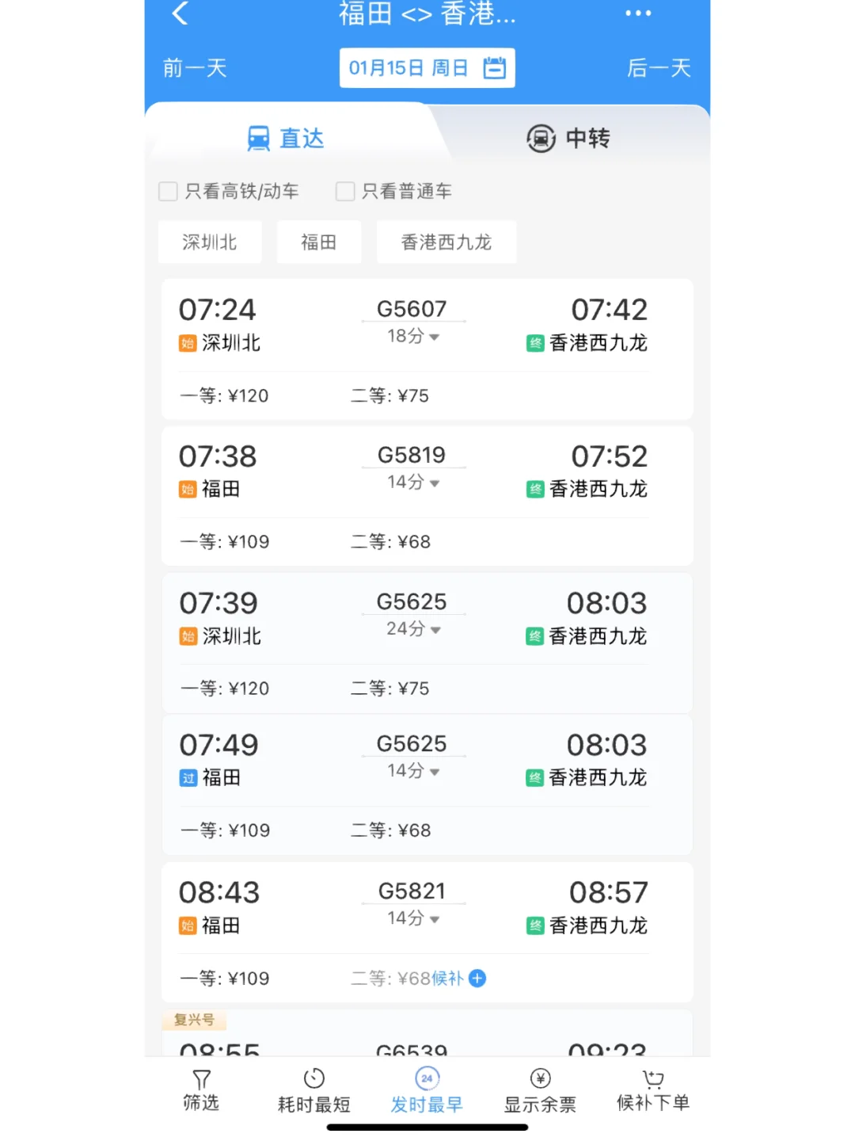The height and width of the screenshot is (1141, 855).
Task: Check 只看高铁/动车 checkbox
Action: [168, 191]
